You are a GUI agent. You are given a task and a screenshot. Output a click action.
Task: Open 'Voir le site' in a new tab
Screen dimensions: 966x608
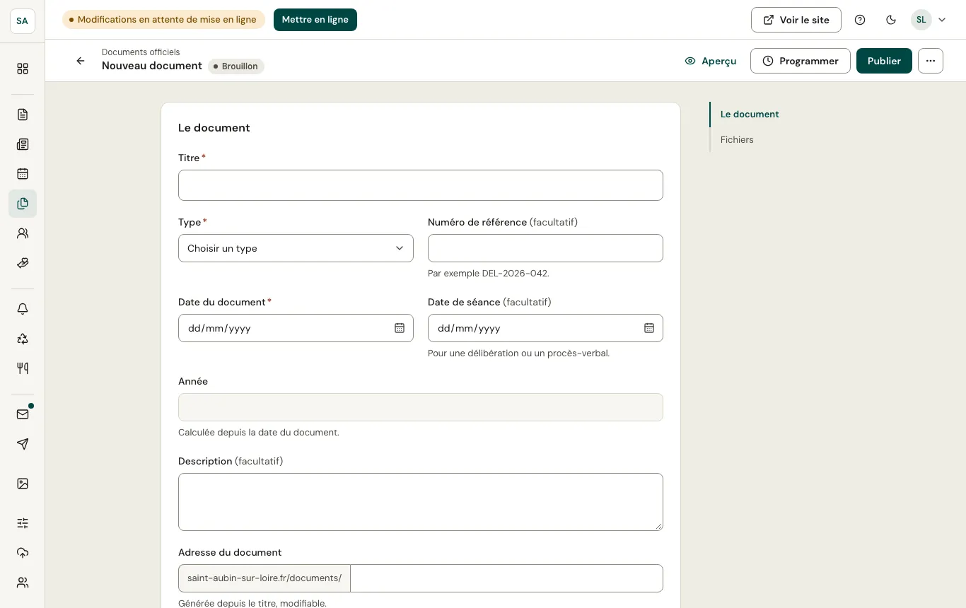[796, 20]
